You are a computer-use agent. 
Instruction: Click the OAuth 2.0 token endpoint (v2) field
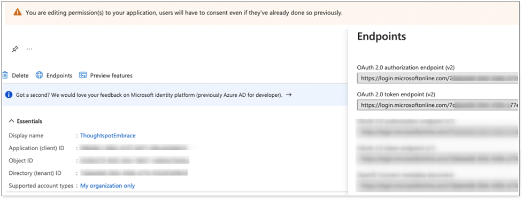click(437, 105)
